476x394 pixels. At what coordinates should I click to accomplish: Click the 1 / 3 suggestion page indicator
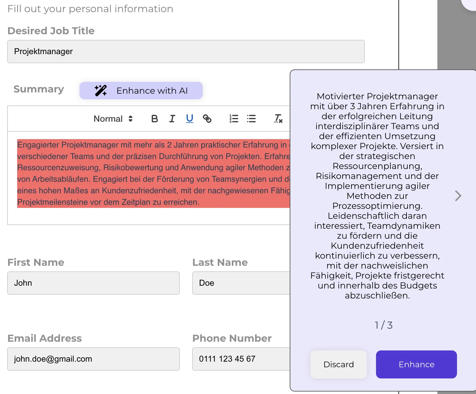coord(383,325)
